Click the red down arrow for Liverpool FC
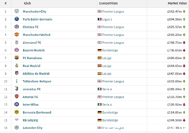Viewport: 189px width, 133px height. coord(184,43)
